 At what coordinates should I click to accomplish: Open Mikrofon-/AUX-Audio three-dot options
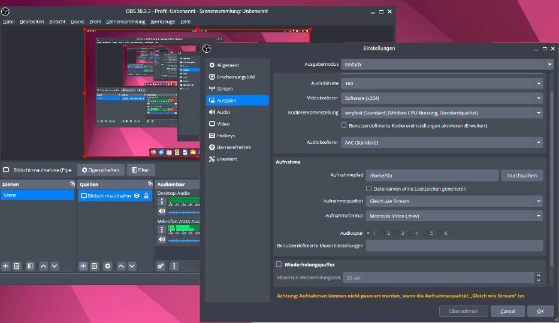[x=162, y=230]
